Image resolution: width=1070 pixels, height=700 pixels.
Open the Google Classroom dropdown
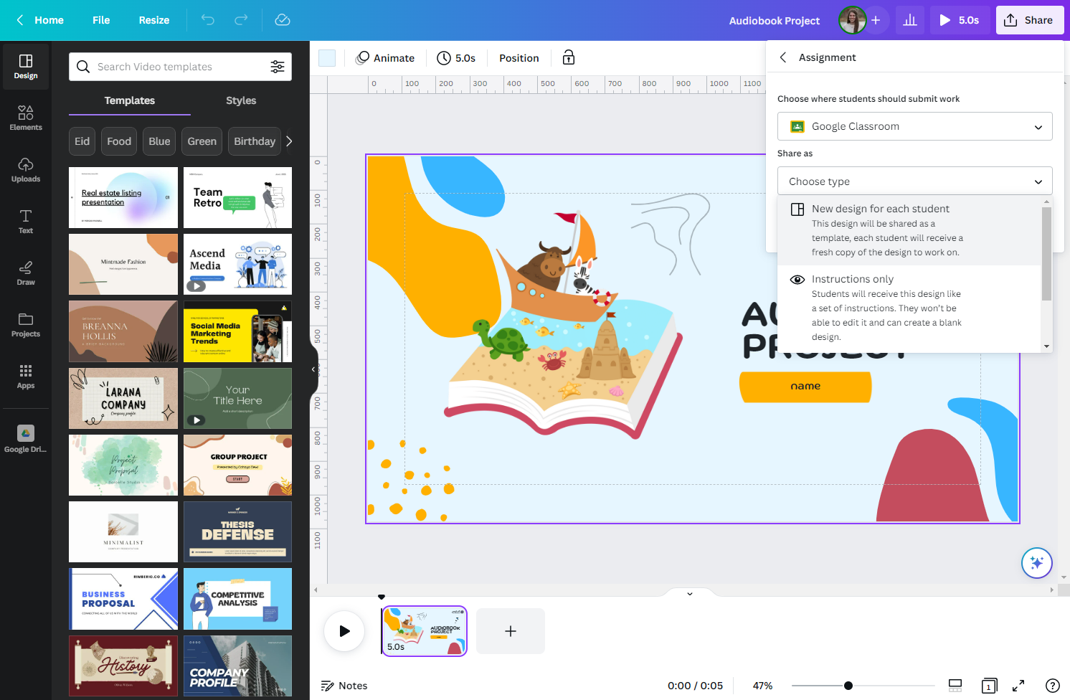(x=915, y=126)
